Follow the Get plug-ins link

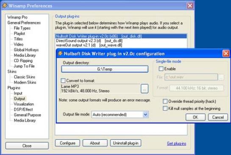[x=176, y=143]
